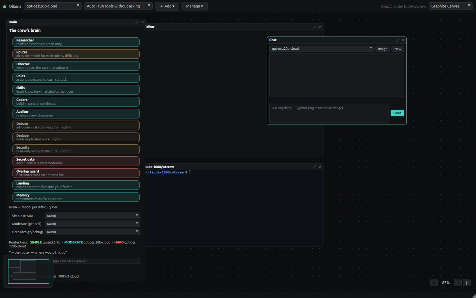This screenshot has height=298, width=476.
Task: Click the HARD router tier label
Action: point(119,242)
